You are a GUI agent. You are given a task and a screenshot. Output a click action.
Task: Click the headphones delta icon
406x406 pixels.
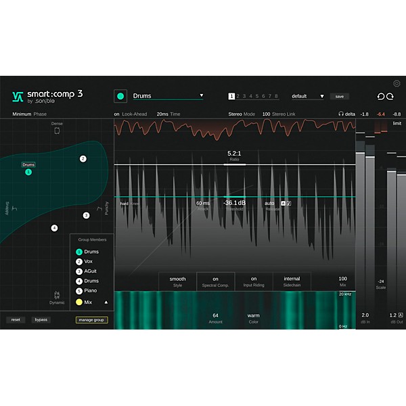coord(341,114)
